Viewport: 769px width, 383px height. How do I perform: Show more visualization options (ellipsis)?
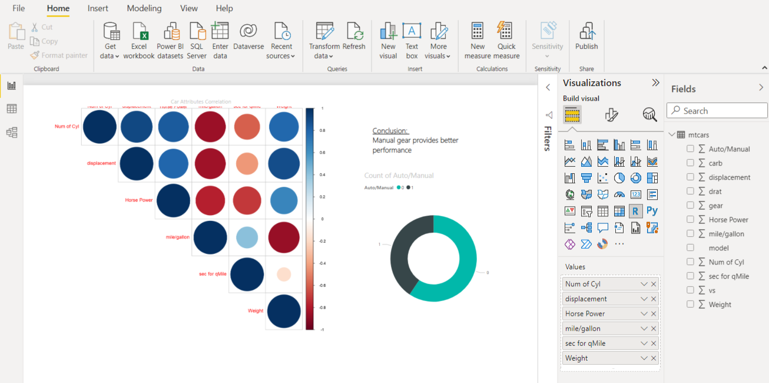[x=619, y=244]
